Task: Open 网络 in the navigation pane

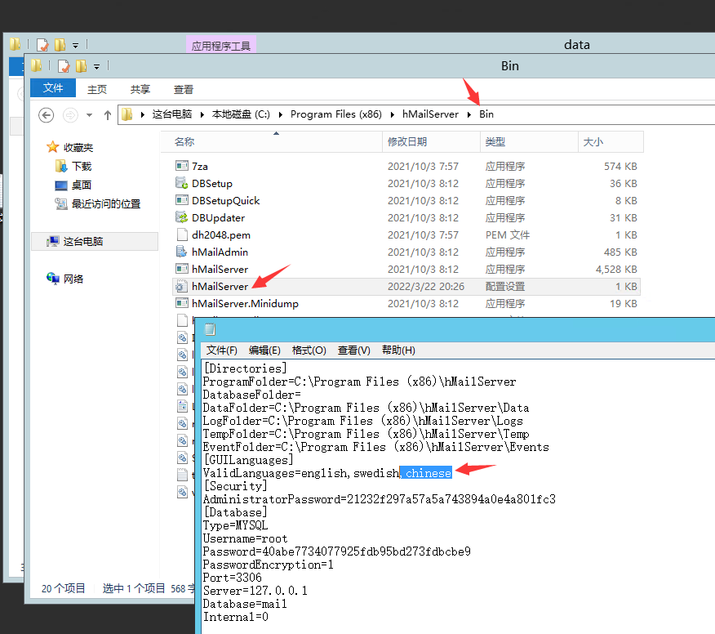Action: click(x=73, y=279)
